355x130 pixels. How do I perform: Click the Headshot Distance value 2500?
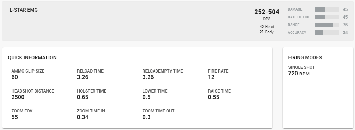(18, 97)
